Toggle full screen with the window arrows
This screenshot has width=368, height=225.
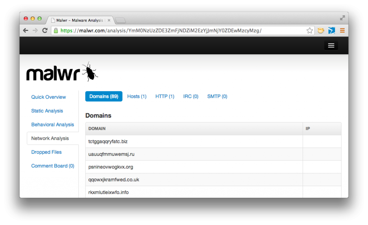(x=342, y=18)
